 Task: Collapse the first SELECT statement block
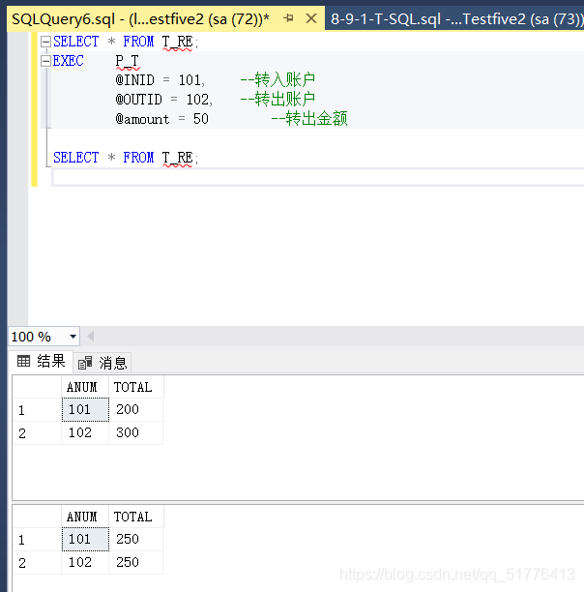point(45,42)
